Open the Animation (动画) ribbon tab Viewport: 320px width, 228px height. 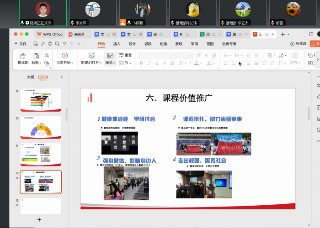click(163, 44)
